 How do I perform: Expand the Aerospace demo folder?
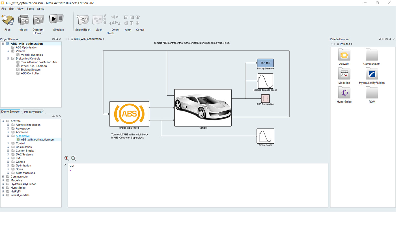click(8, 128)
